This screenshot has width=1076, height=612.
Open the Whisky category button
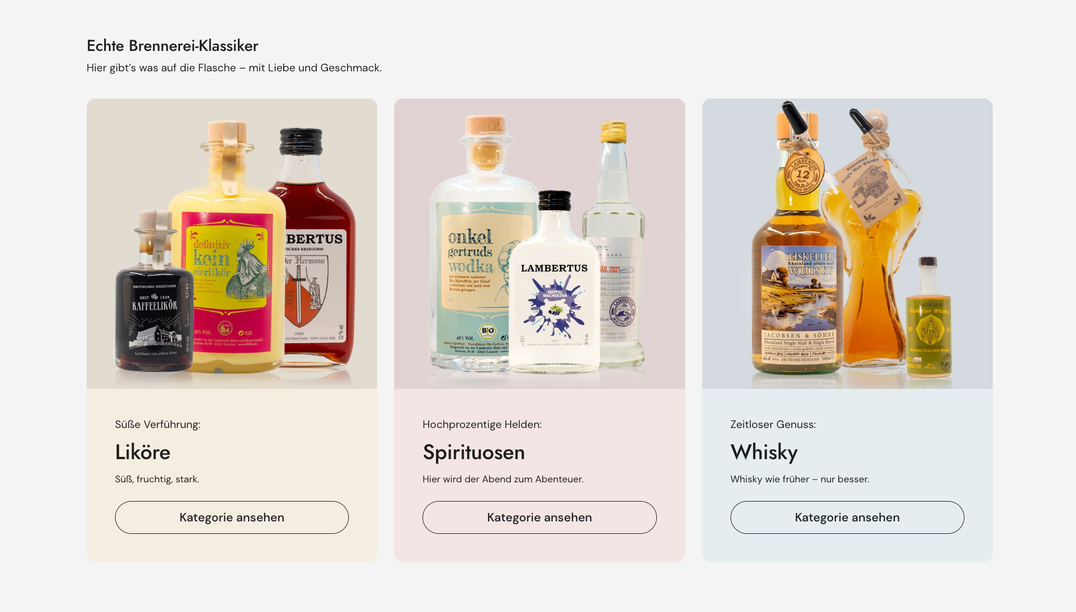(847, 517)
